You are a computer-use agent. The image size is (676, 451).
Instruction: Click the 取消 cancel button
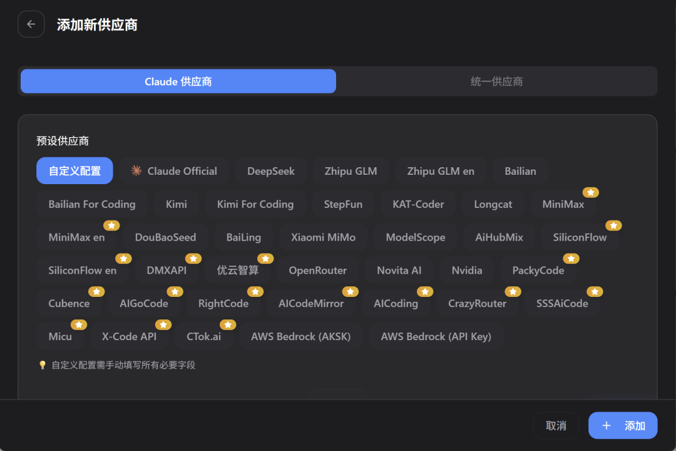[x=556, y=425]
